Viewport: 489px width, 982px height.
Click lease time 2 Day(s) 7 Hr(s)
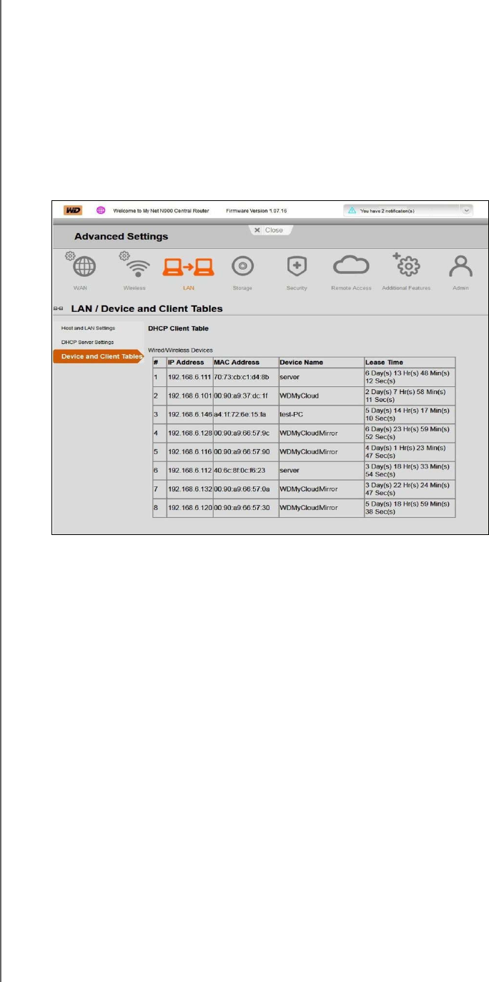pos(405,396)
